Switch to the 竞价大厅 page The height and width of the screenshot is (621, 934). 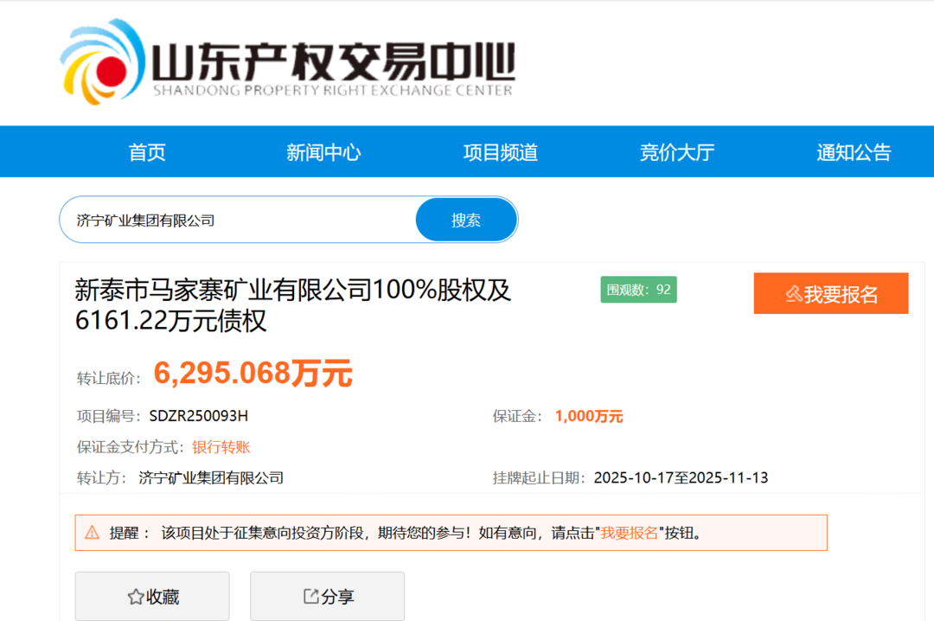point(677,153)
